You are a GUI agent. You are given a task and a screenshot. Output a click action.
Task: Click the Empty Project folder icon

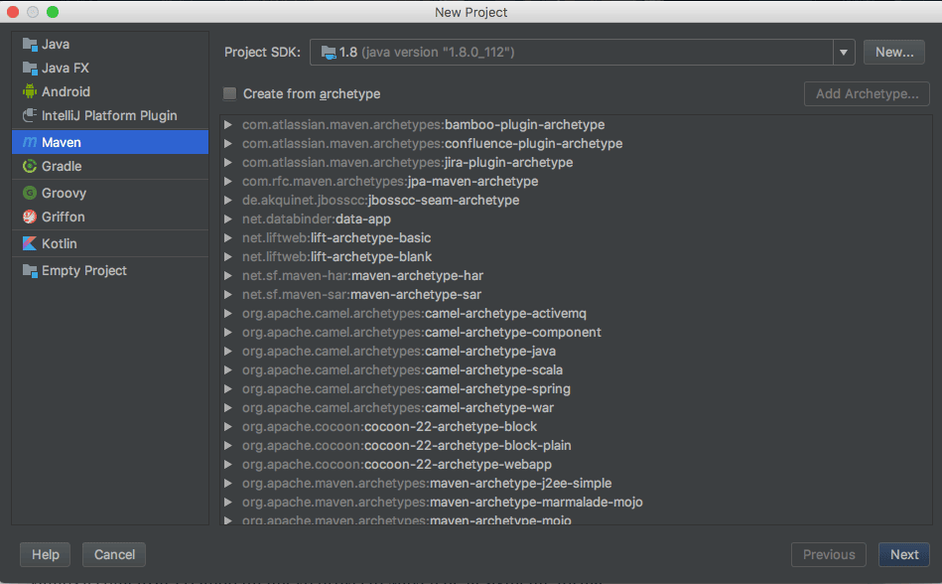pyautogui.click(x=30, y=270)
